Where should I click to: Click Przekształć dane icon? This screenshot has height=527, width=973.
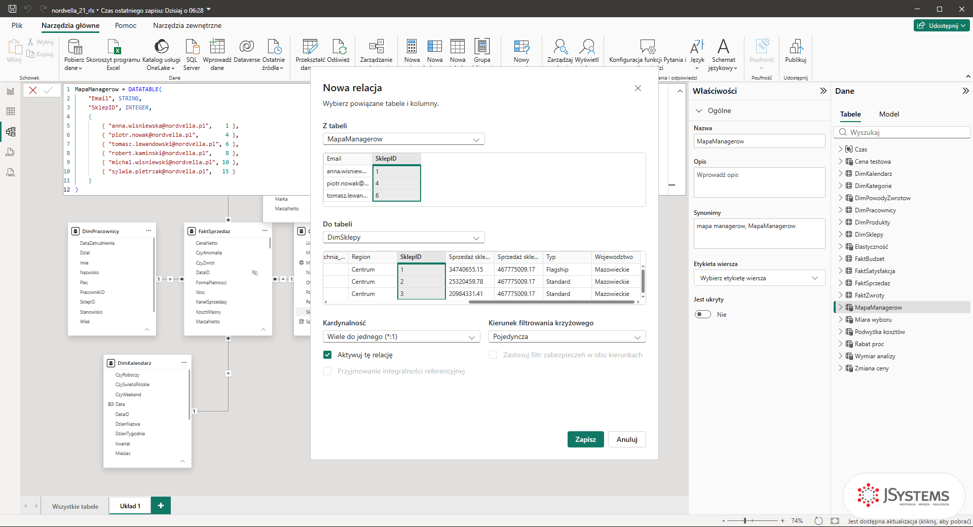pos(310,47)
